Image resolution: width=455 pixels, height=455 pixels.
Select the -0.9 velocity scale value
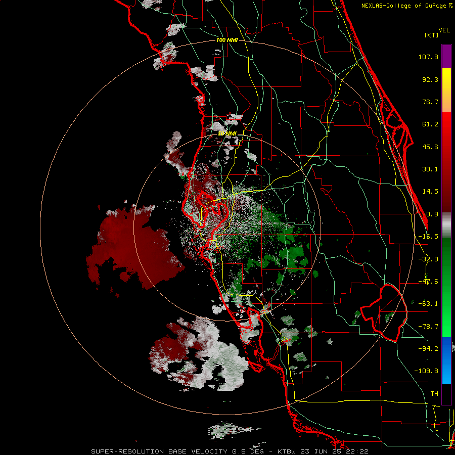430,214
